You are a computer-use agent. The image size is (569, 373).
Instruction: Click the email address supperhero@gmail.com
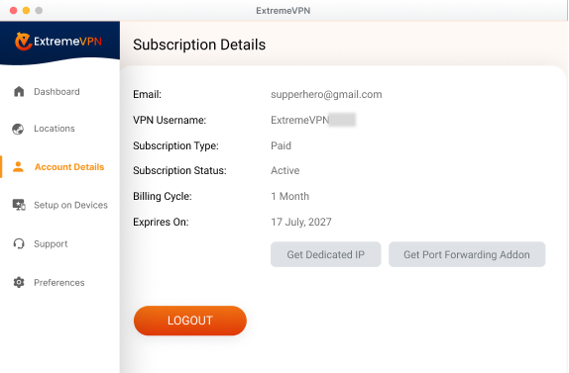326,95
